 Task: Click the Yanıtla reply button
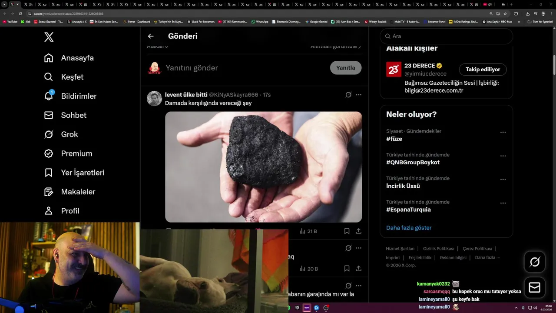click(346, 68)
